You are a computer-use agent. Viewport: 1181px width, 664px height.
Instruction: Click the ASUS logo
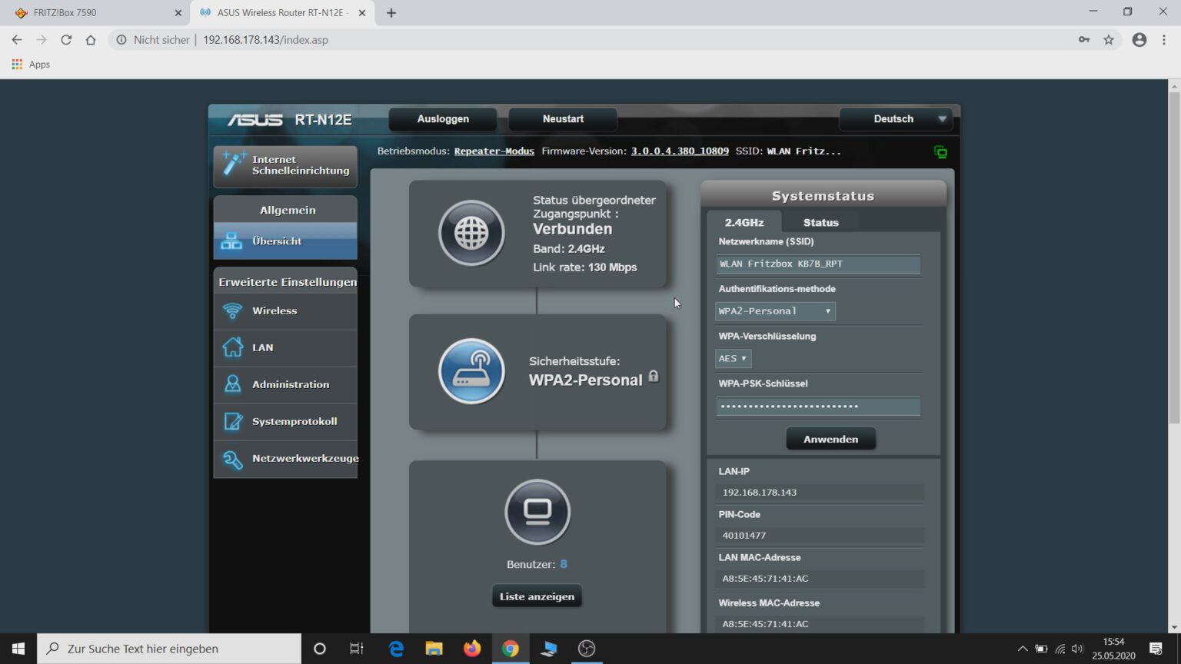click(255, 120)
